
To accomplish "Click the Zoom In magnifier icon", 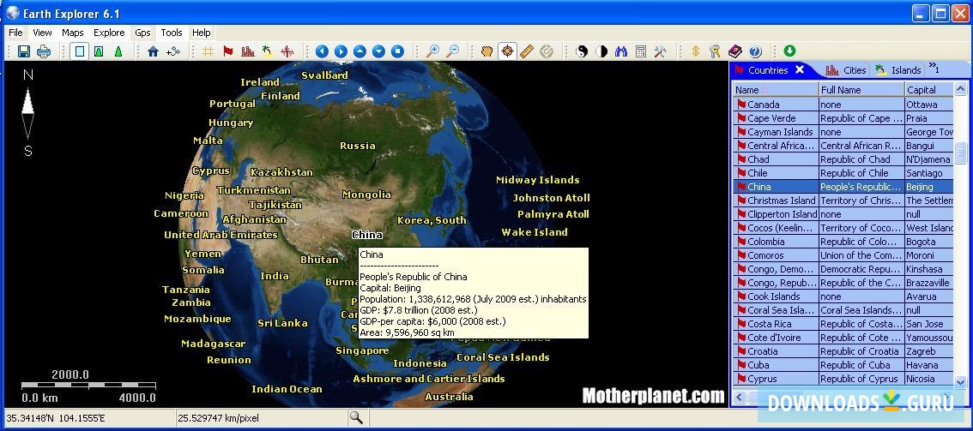I will pos(433,51).
